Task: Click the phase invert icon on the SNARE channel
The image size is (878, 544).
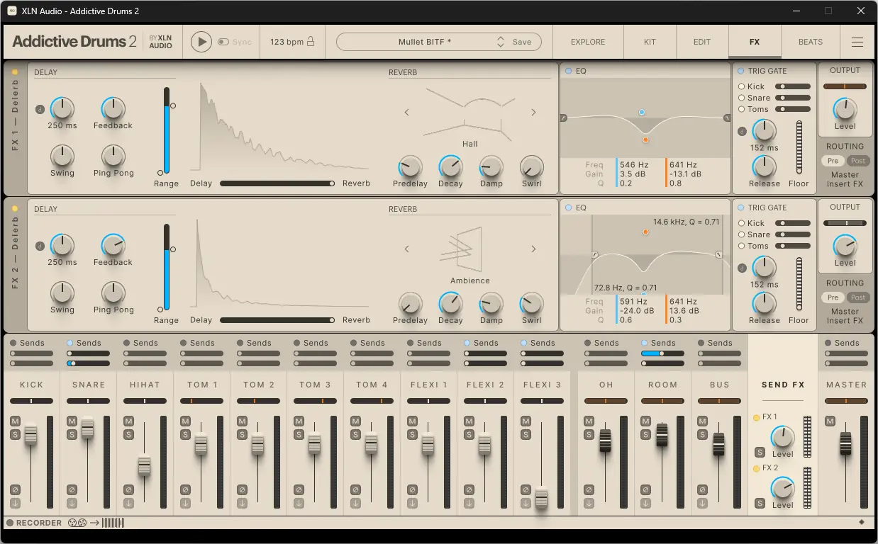Action: [72, 489]
